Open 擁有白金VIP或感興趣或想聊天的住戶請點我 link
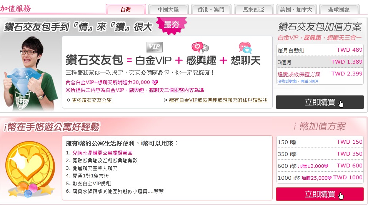The width and height of the screenshot is (368, 205). click(218, 100)
